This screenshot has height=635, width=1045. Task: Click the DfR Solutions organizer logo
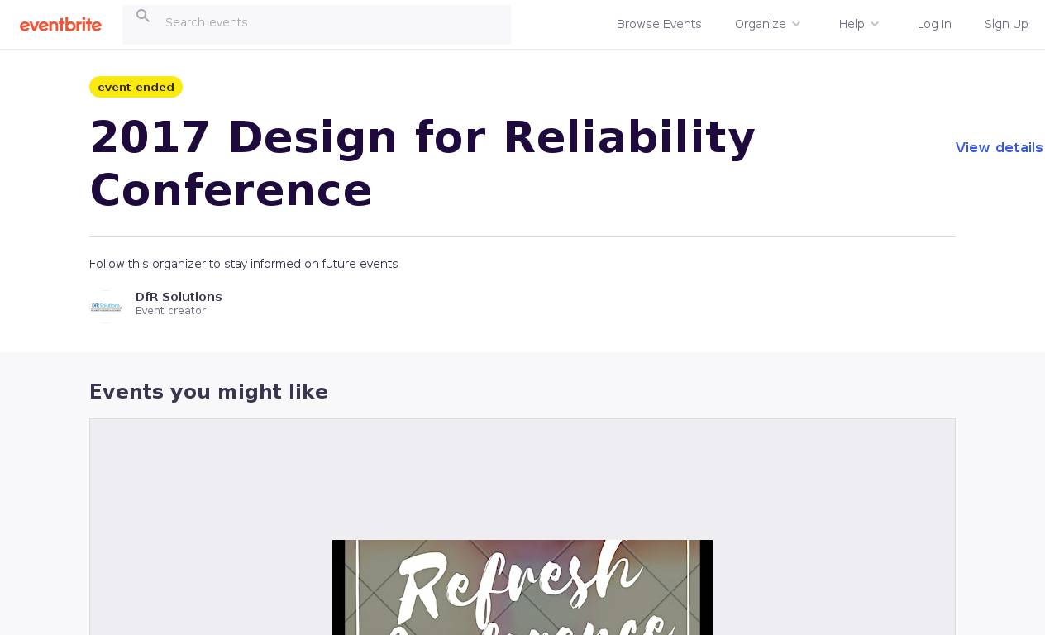pyautogui.click(x=106, y=307)
